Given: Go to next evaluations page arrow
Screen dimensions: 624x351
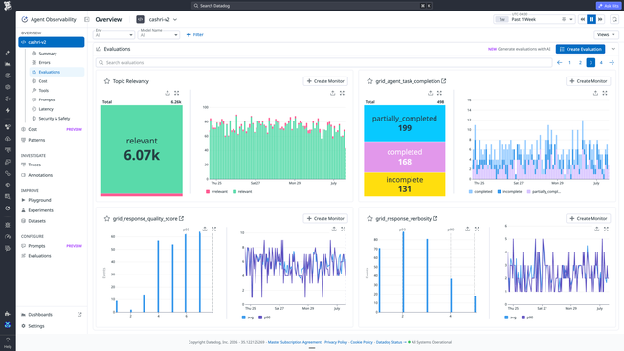Looking at the screenshot, I should (612, 63).
